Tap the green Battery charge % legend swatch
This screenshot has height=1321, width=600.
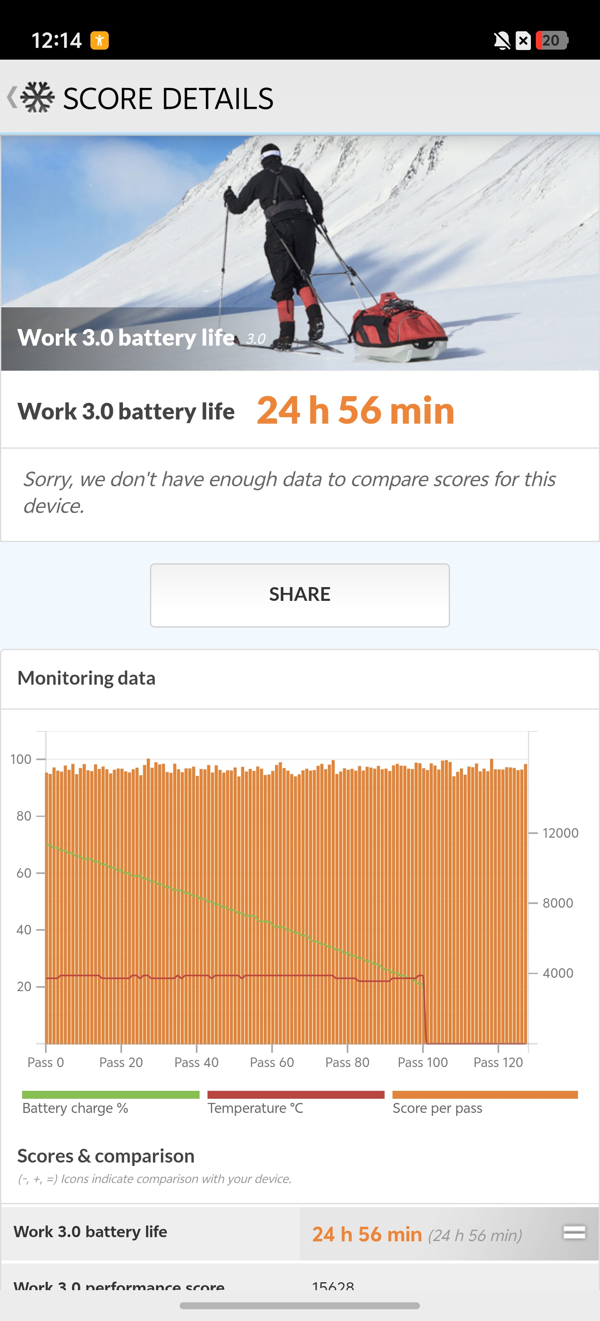point(111,1094)
